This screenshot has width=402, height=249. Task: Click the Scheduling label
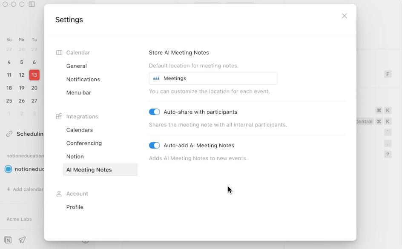[x=30, y=134]
